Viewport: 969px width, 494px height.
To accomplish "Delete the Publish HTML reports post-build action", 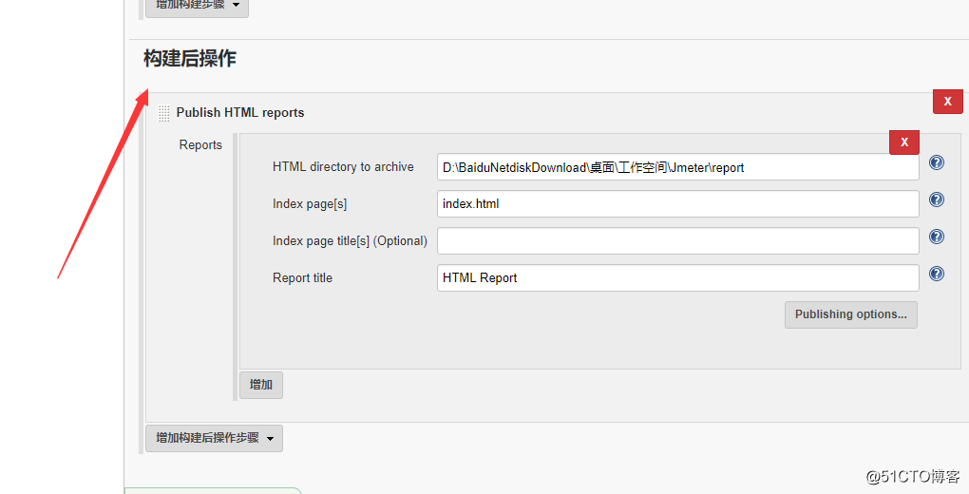I will tap(947, 102).
